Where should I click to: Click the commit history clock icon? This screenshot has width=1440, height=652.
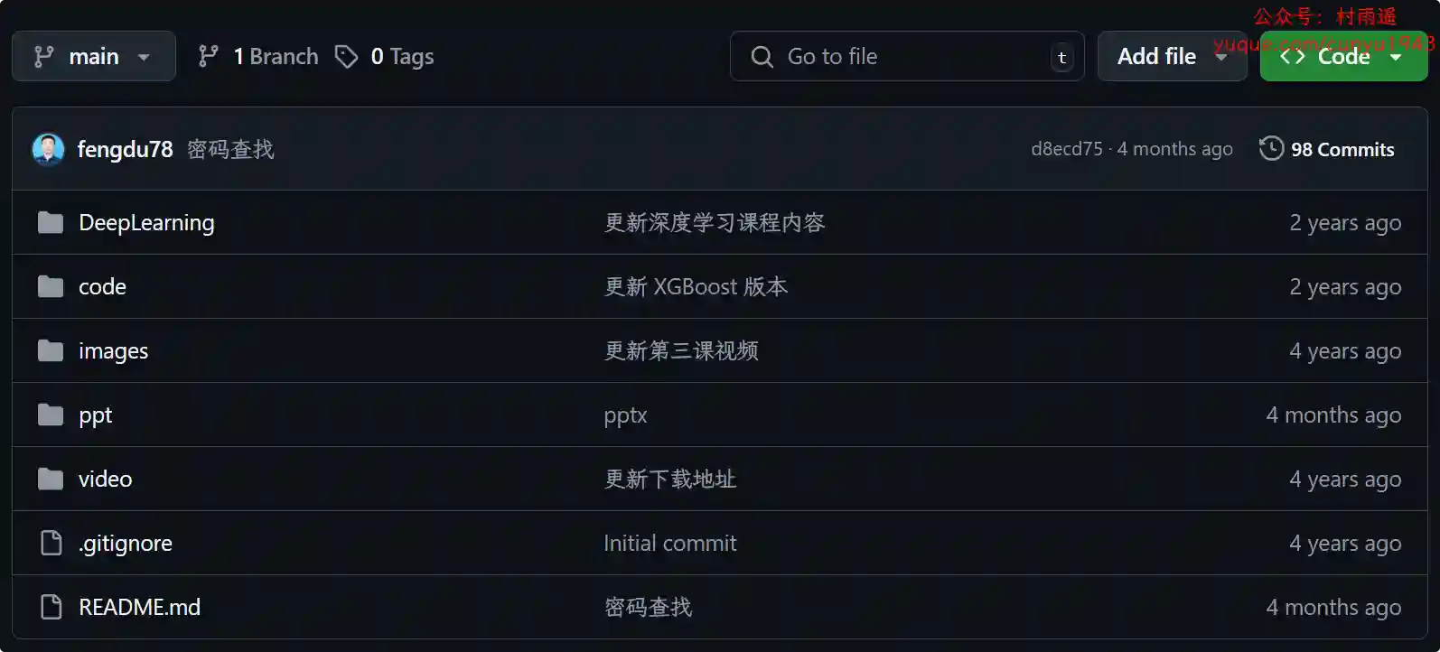point(1271,148)
